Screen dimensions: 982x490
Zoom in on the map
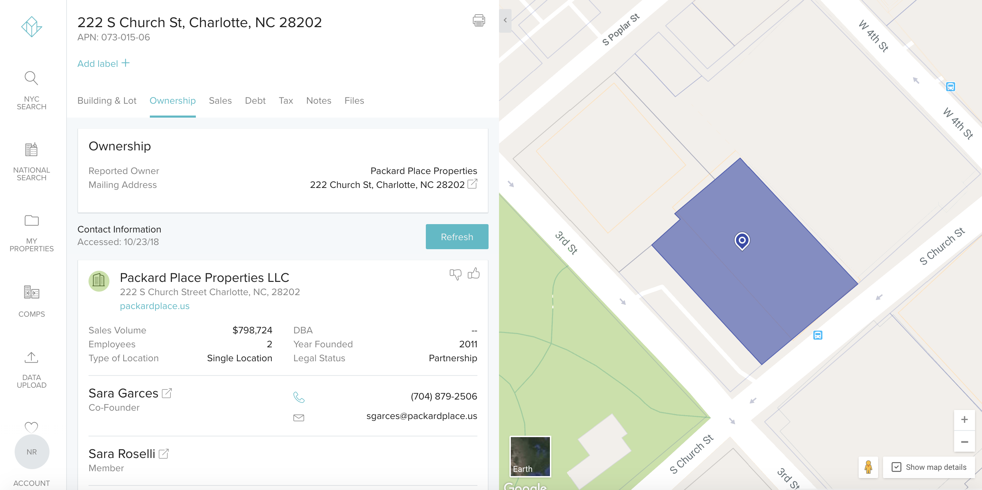click(x=964, y=420)
